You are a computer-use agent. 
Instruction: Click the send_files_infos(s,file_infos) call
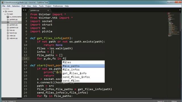(63, 93)
